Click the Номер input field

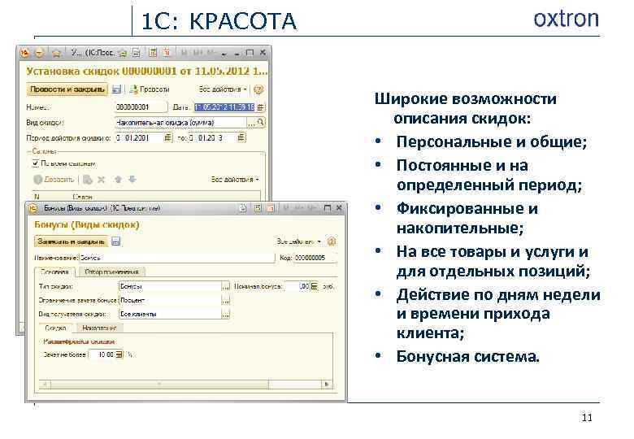tap(141, 107)
